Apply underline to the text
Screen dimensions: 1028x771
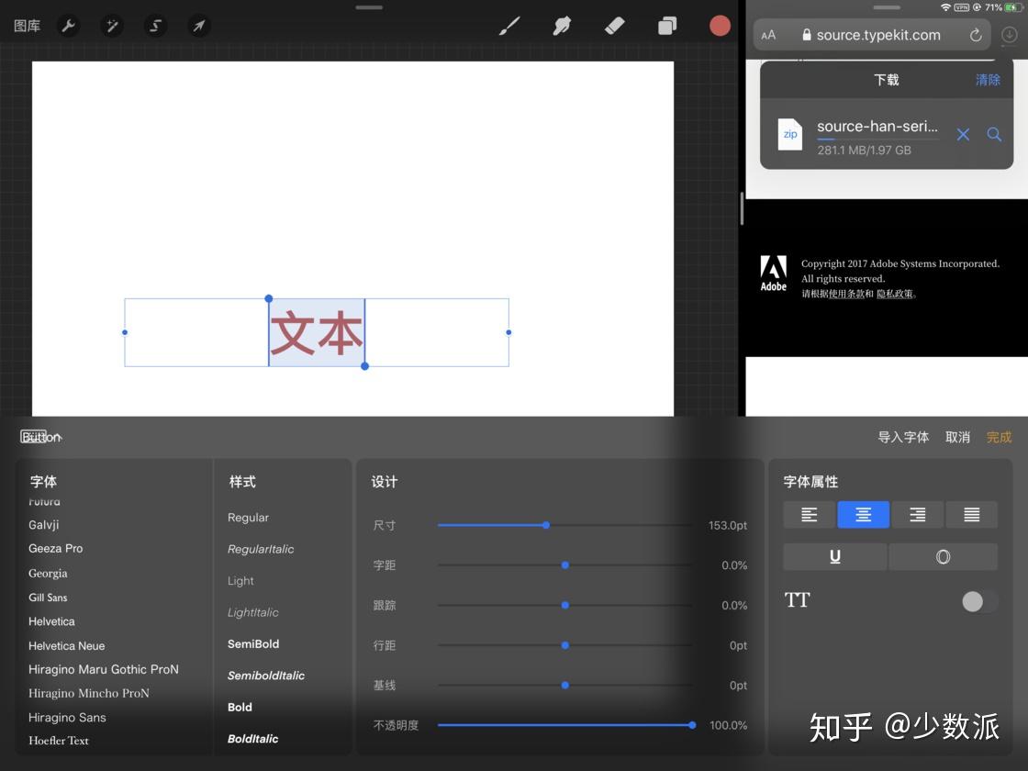click(x=833, y=556)
